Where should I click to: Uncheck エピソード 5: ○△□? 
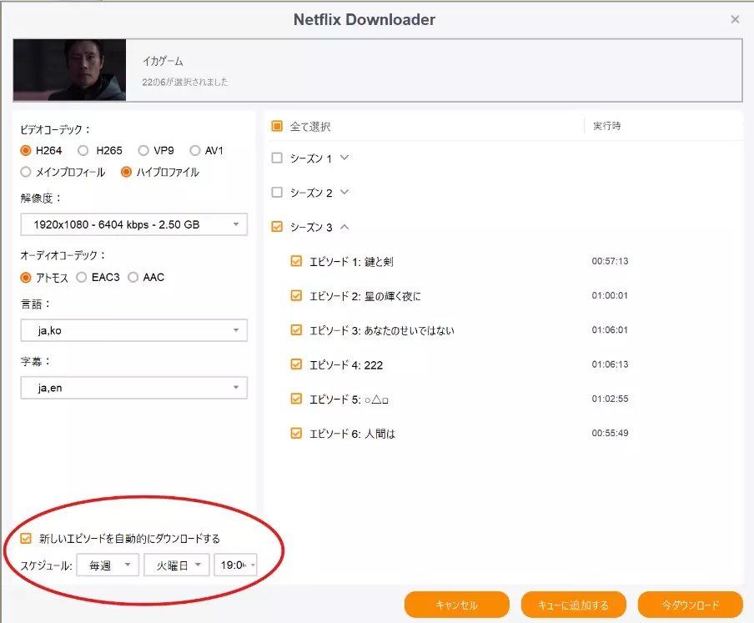coord(296,399)
